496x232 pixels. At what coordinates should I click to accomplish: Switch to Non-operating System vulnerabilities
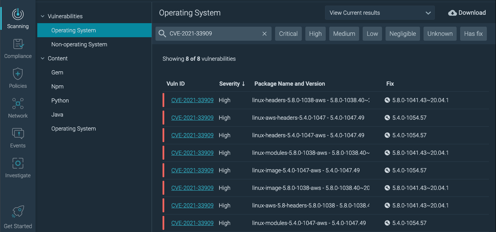79,44
